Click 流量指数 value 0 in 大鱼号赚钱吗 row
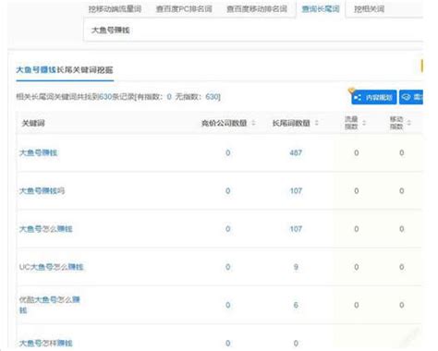The image size is (438, 351). (357, 191)
